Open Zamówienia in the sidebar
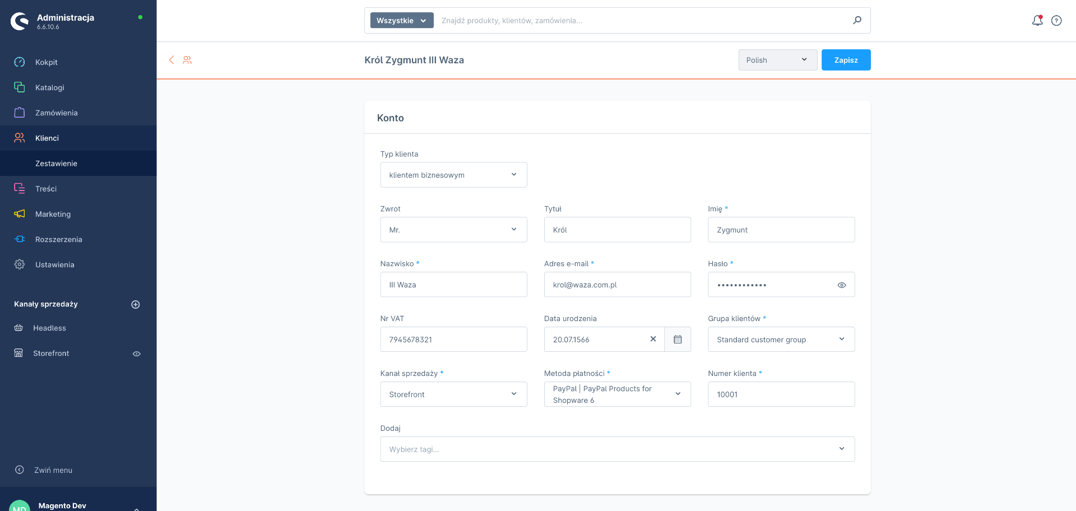The width and height of the screenshot is (1076, 511). click(56, 113)
